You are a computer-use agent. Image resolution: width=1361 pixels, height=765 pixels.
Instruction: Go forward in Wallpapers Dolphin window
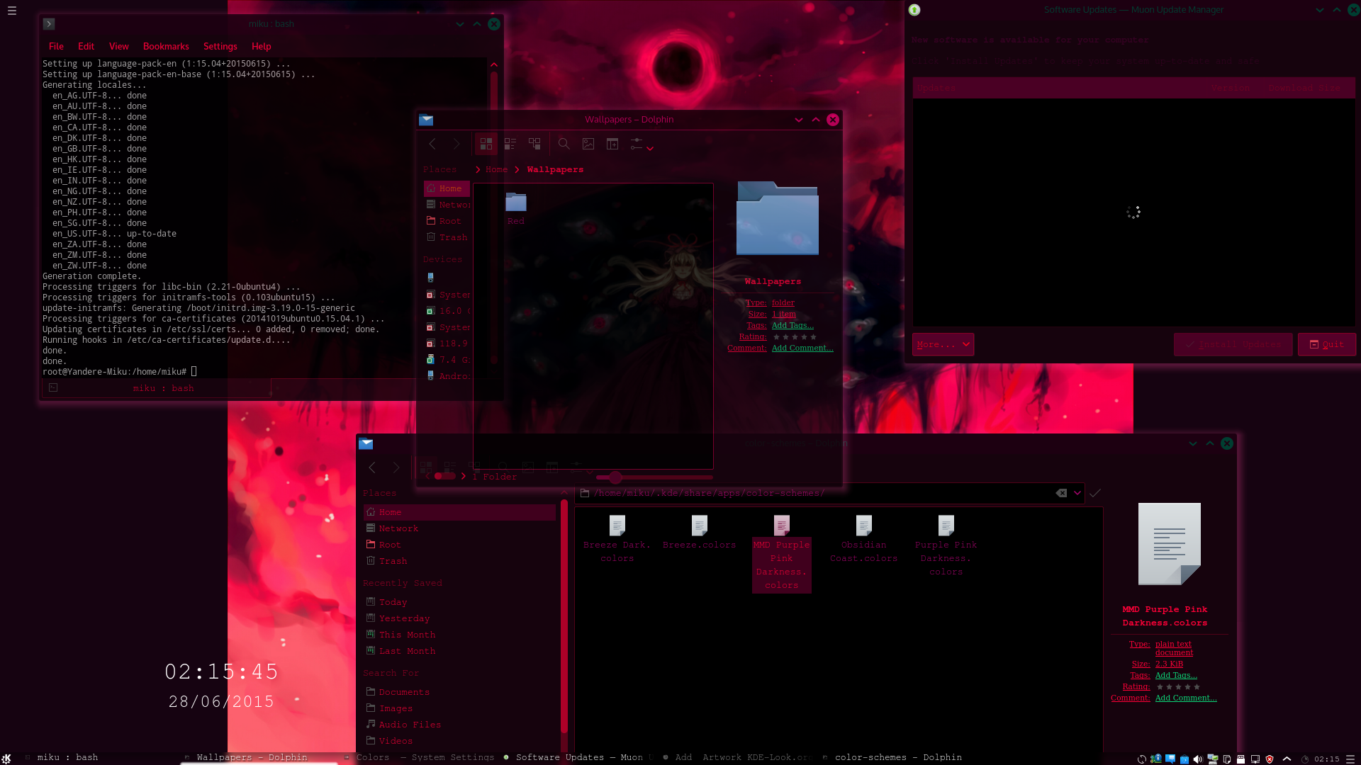coord(457,144)
